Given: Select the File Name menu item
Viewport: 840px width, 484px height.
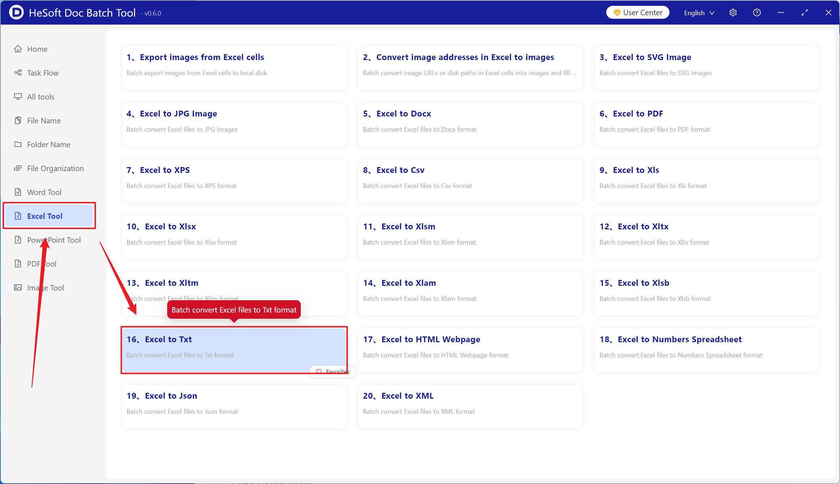Looking at the screenshot, I should coord(49,120).
